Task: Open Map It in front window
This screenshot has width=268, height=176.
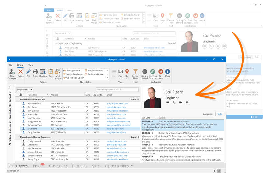Action: pyautogui.click(x=127, y=74)
